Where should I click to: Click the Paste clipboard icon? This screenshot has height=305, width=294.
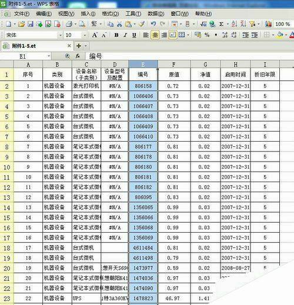(128, 24)
